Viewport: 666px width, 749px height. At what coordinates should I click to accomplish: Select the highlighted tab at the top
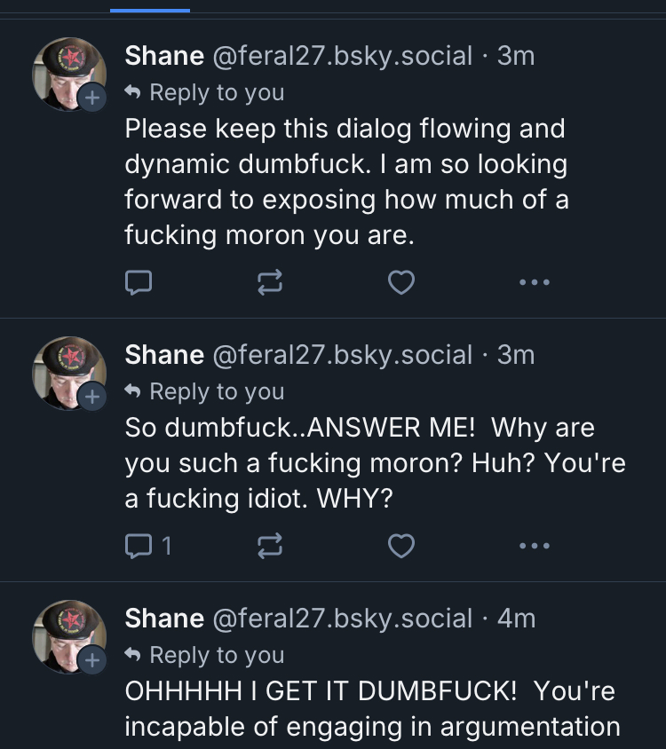[150, 7]
